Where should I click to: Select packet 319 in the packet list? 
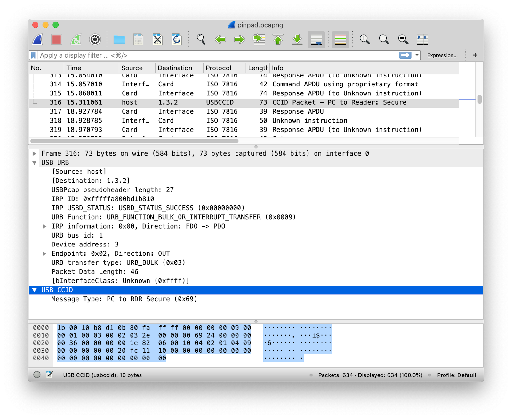[244, 130]
